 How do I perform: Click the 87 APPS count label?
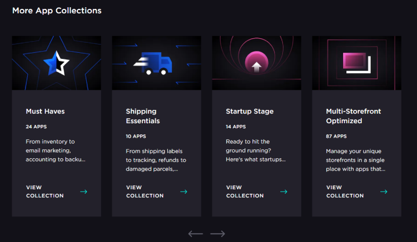[336, 136]
